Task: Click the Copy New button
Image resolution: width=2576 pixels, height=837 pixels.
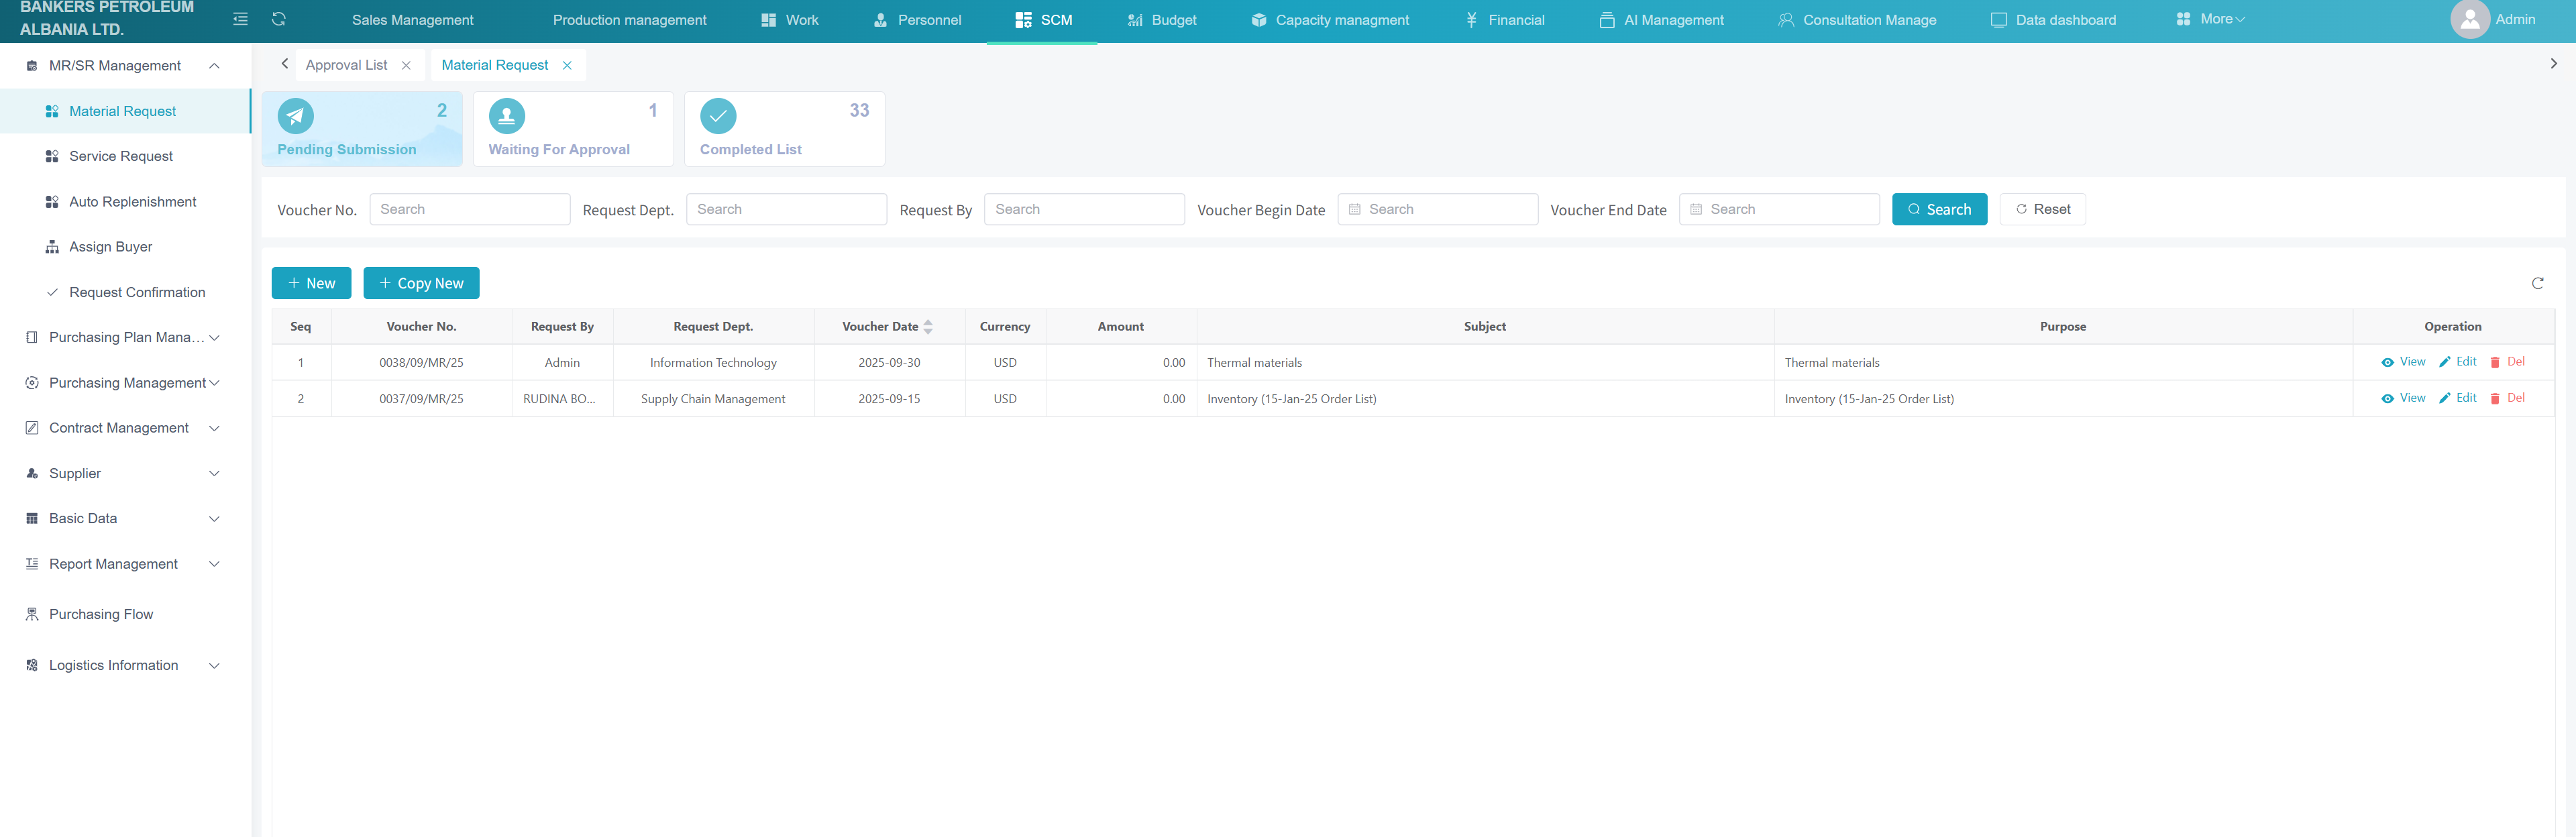Action: 421,283
